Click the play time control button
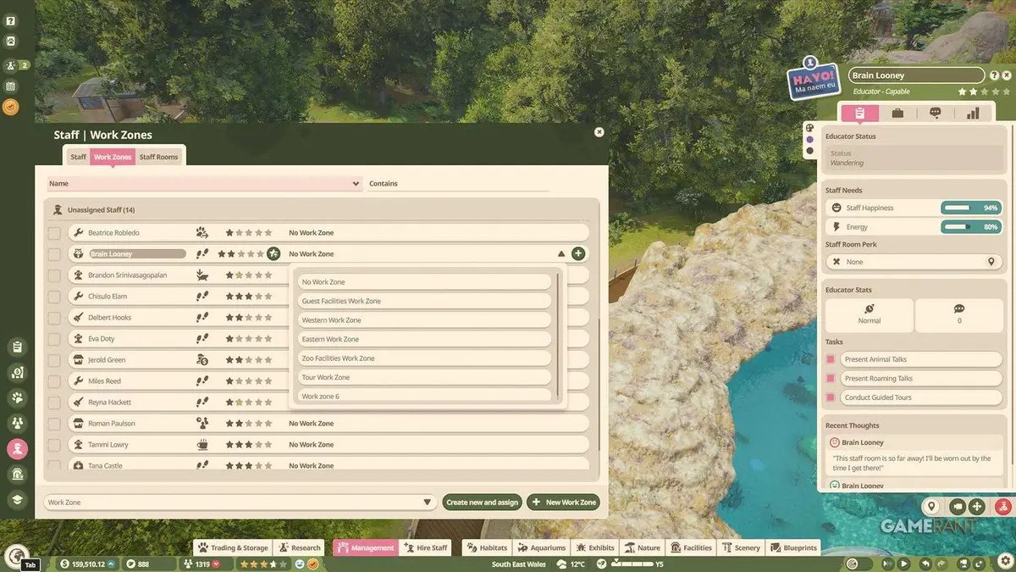Image resolution: width=1016 pixels, height=572 pixels. coord(904,564)
